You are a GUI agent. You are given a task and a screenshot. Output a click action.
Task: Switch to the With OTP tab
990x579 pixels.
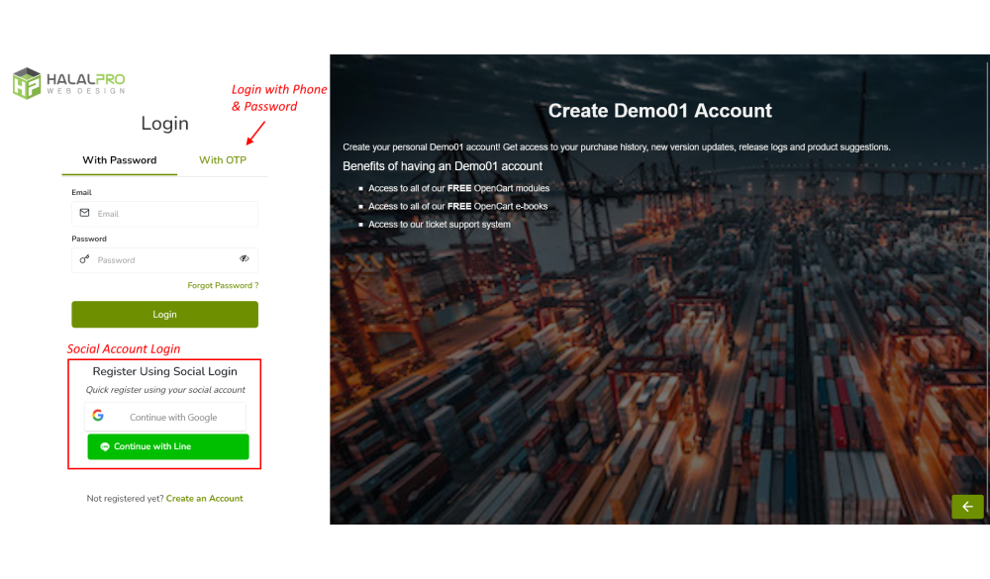223,160
